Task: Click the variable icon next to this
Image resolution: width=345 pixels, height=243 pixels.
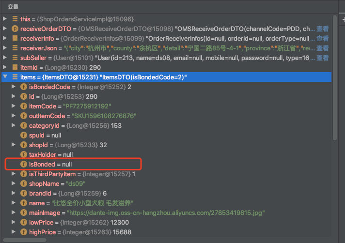Action: (15, 19)
